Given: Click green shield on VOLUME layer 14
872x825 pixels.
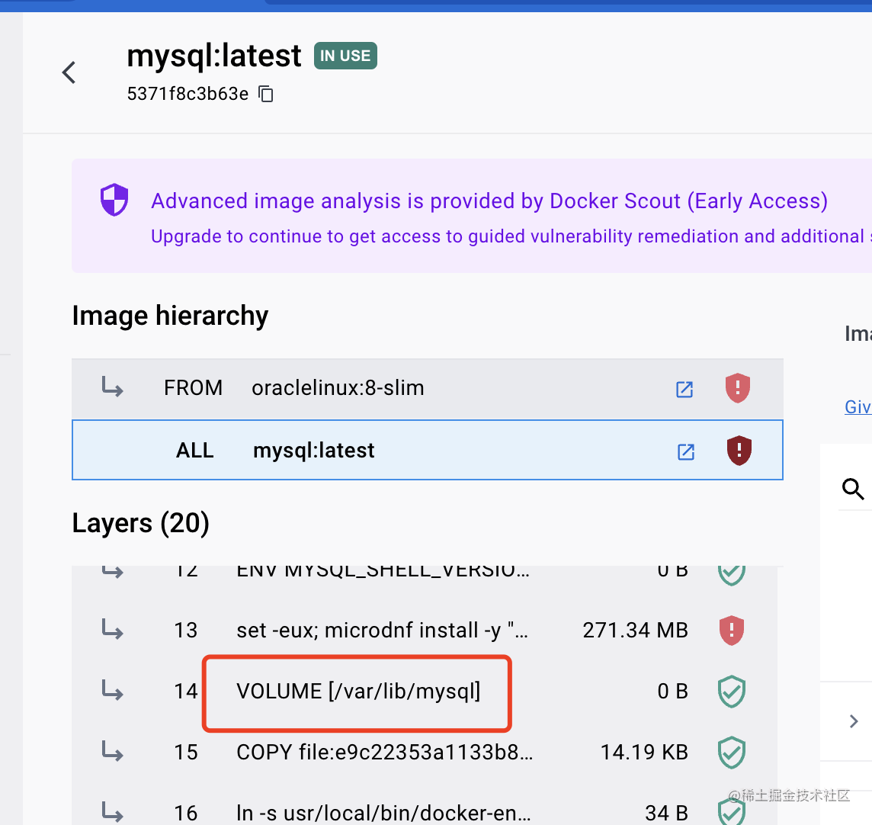Looking at the screenshot, I should pos(732,692).
